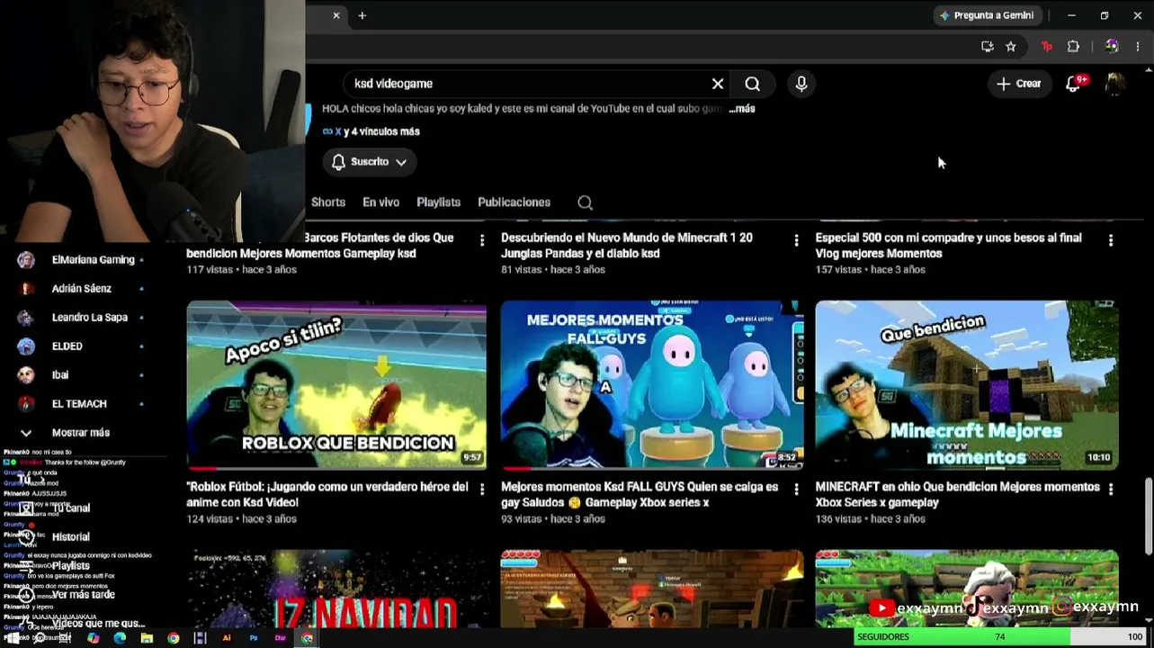Start a voice search with the microphone
This screenshot has width=1154, height=648.
[801, 84]
